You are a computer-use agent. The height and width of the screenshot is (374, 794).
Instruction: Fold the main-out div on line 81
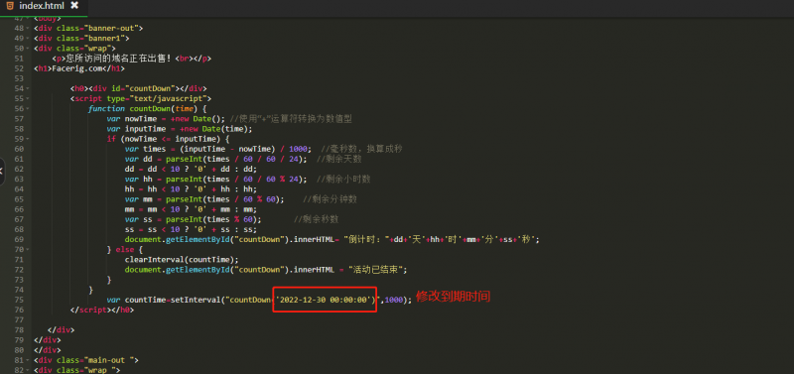click(29, 360)
